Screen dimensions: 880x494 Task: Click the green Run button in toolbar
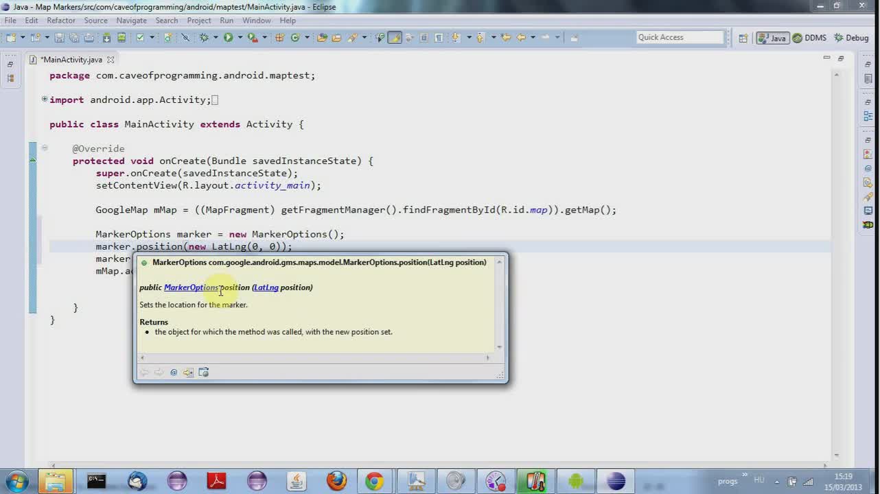click(228, 37)
